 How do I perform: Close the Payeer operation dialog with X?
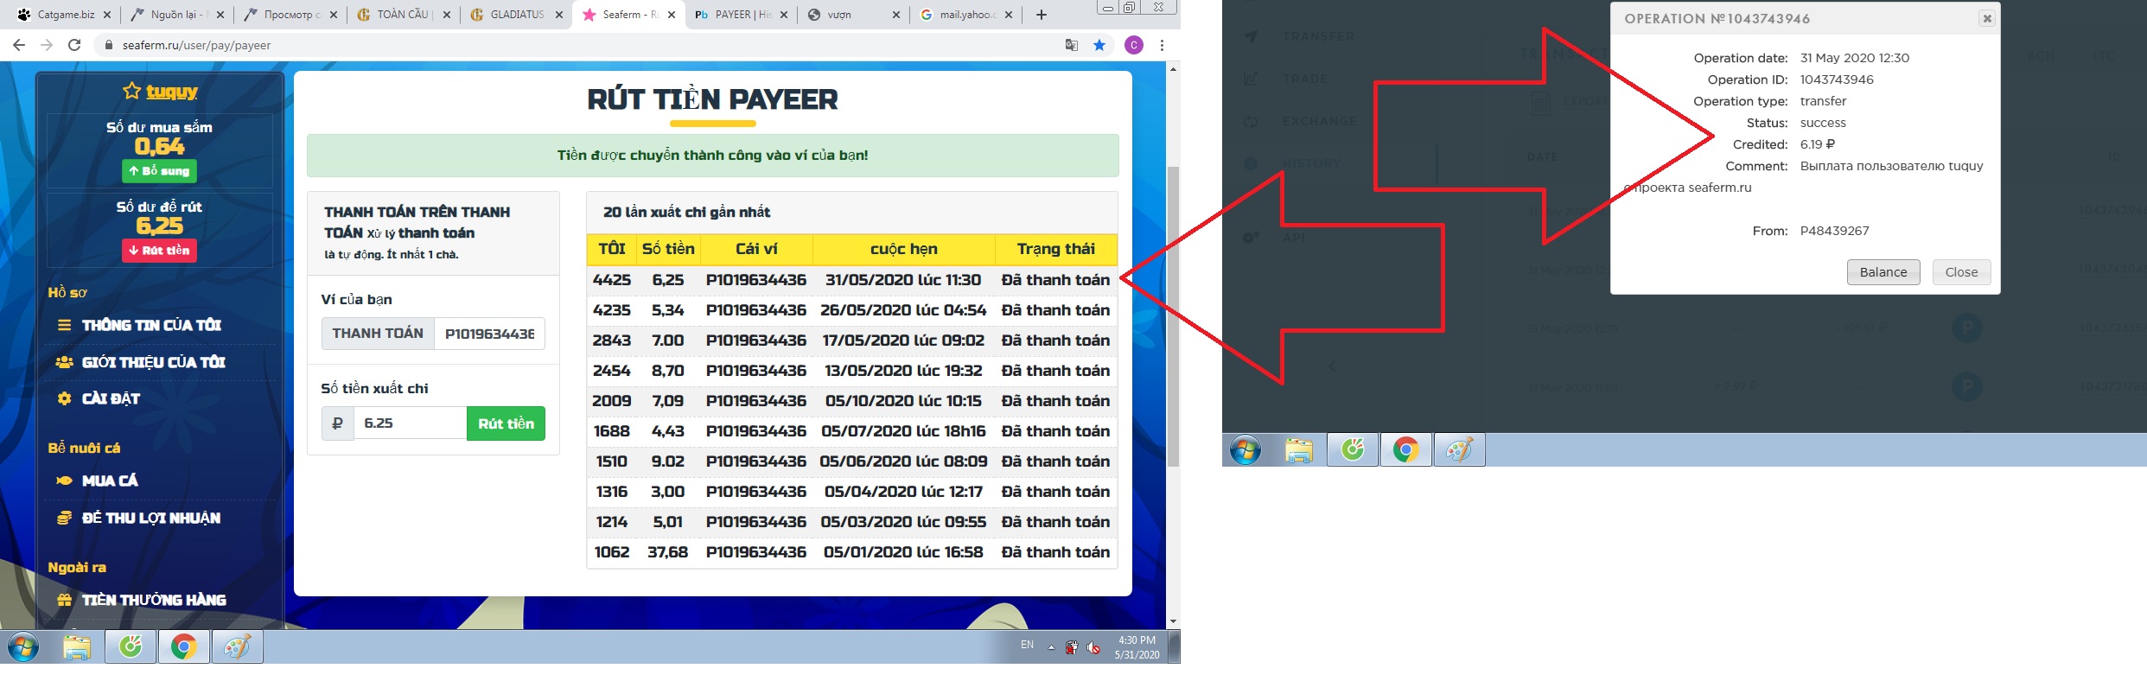(x=1987, y=18)
